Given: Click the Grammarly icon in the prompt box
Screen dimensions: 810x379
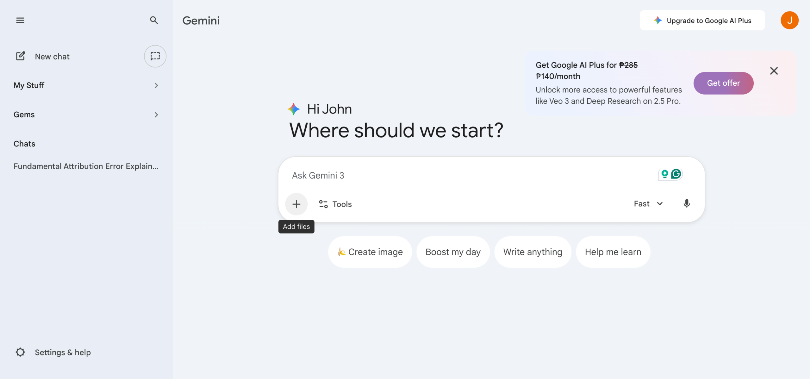Looking at the screenshot, I should tap(676, 174).
